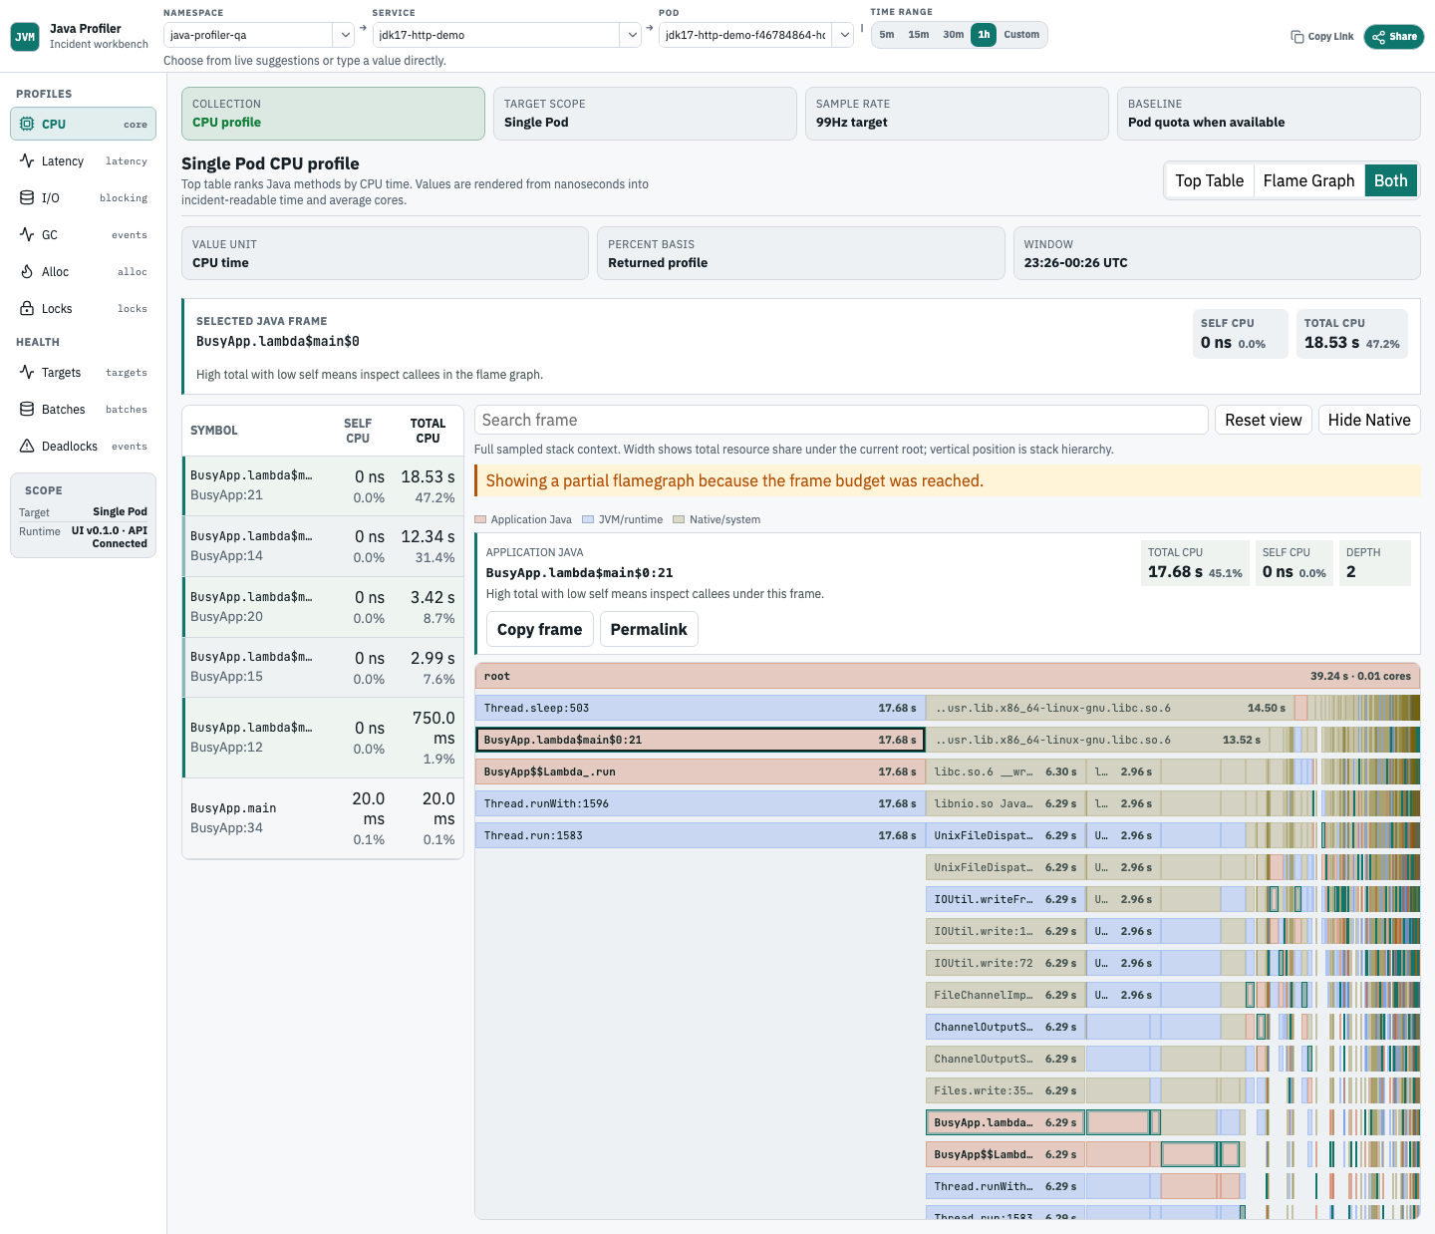Select the 15m time range
This screenshot has width=1435, height=1234.
(x=918, y=35)
